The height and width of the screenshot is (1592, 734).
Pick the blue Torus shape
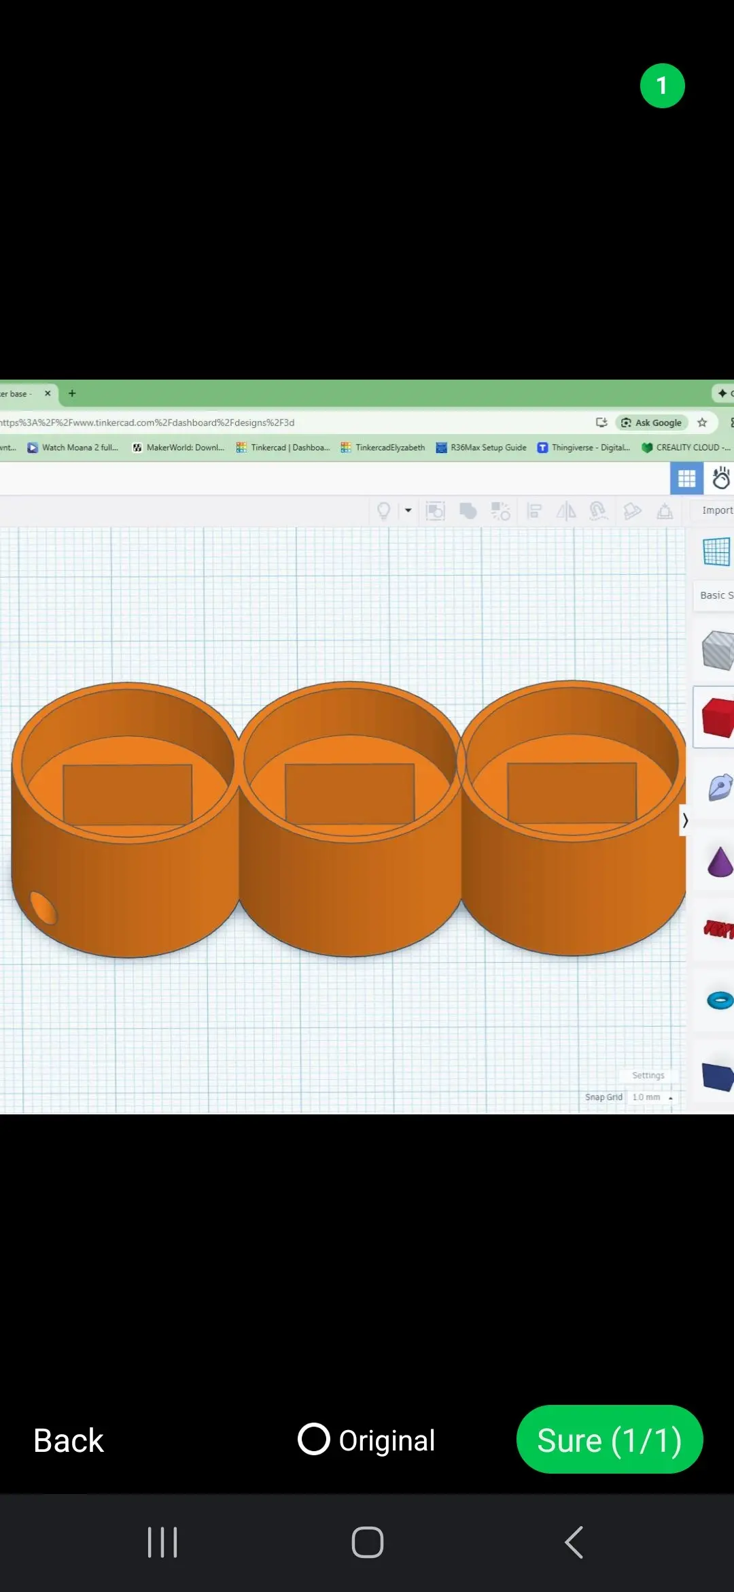pos(720,1000)
